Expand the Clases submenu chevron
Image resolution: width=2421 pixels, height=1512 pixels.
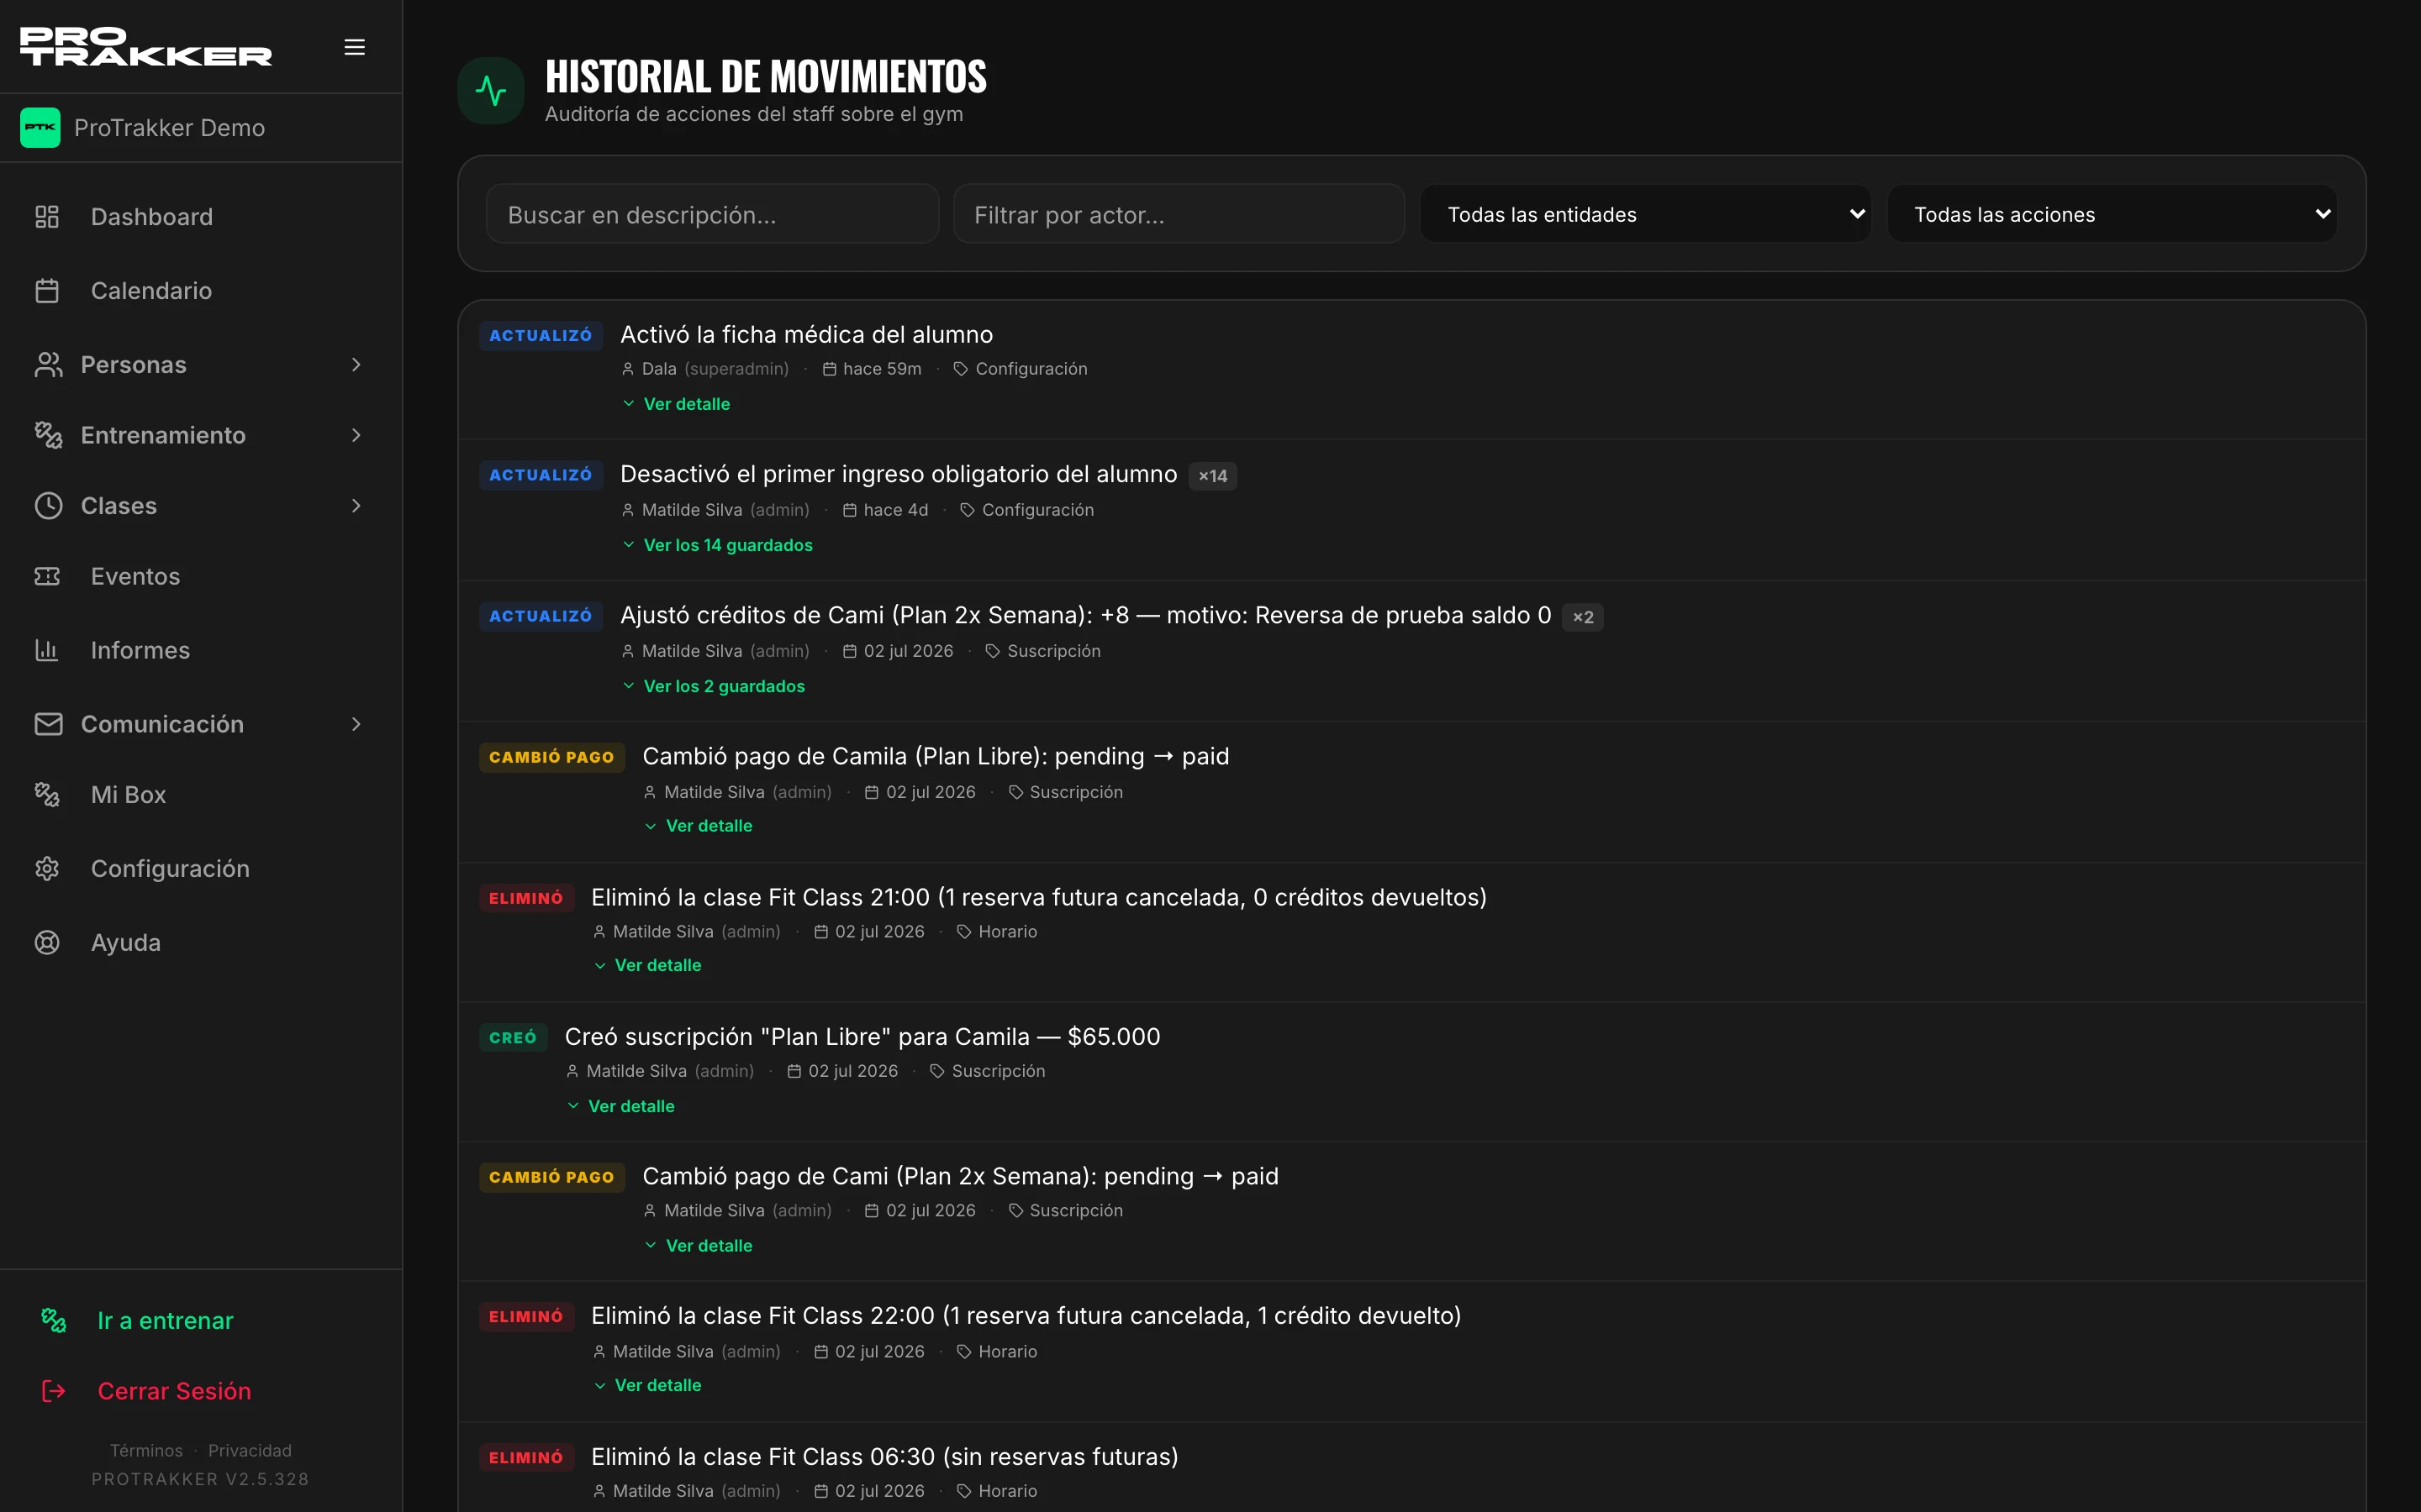[356, 506]
